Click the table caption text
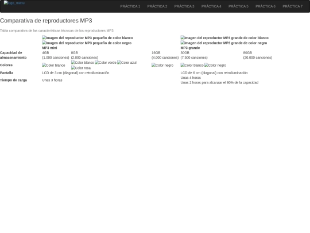The height and width of the screenshot is (233, 310). [x=57, y=30]
